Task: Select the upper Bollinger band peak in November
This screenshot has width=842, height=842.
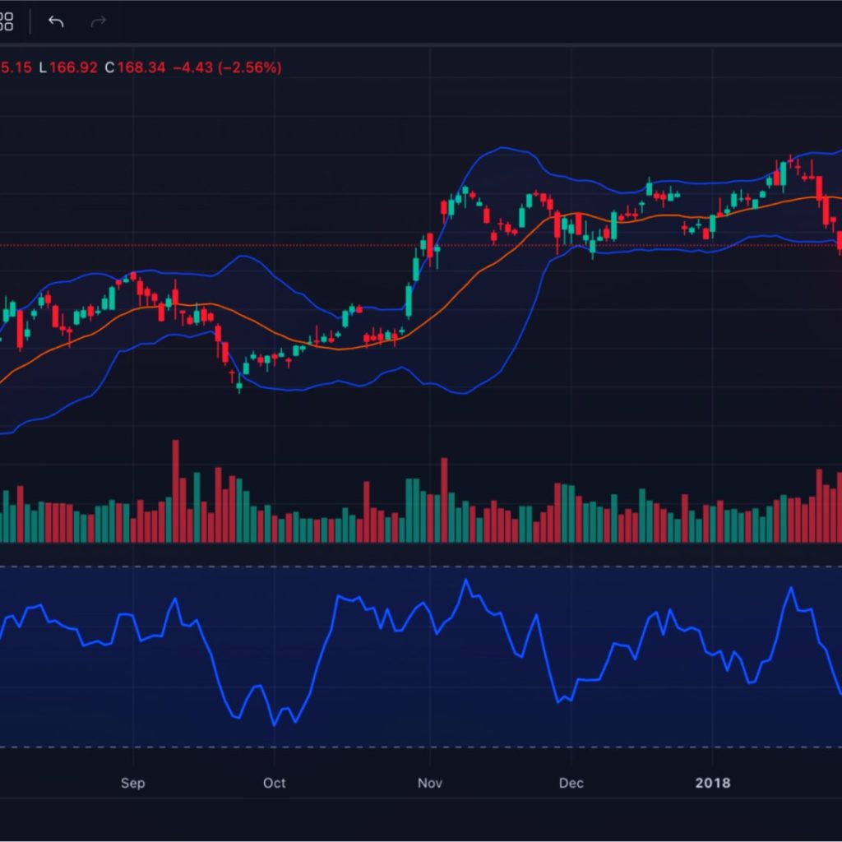Action: [503, 149]
